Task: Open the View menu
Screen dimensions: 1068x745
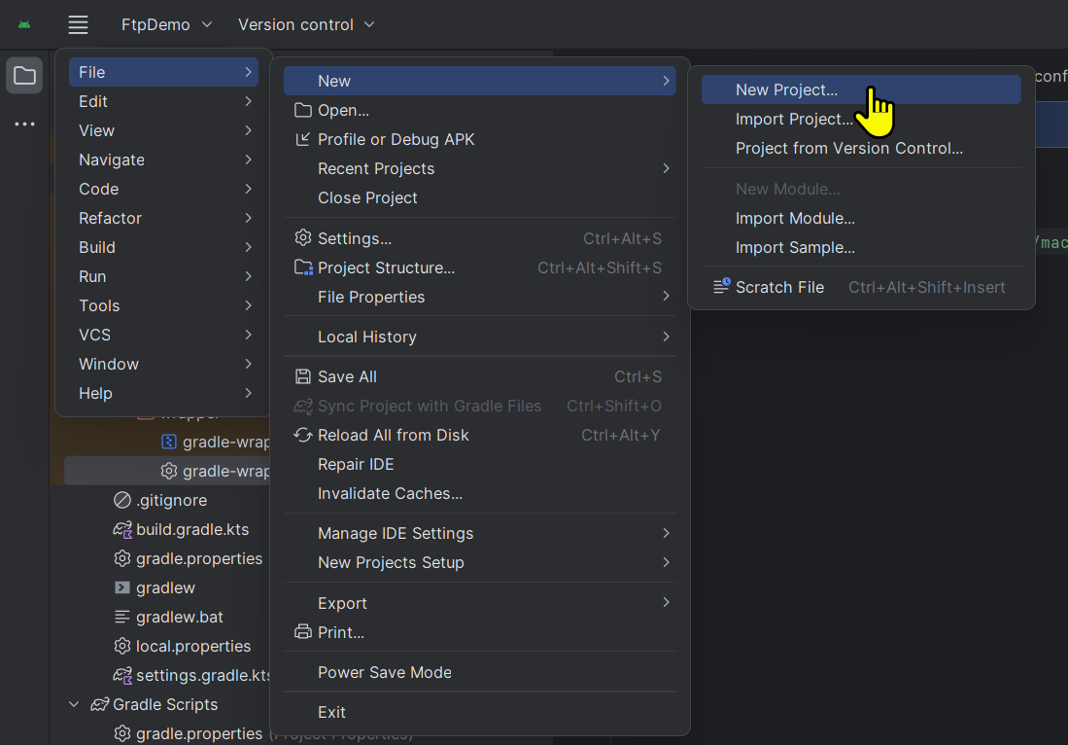Action: [x=163, y=131]
